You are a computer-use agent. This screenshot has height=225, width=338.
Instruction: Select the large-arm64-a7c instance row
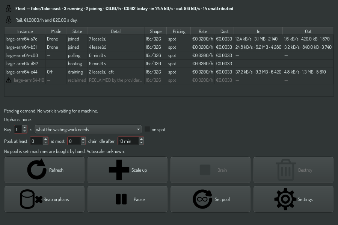[169, 39]
